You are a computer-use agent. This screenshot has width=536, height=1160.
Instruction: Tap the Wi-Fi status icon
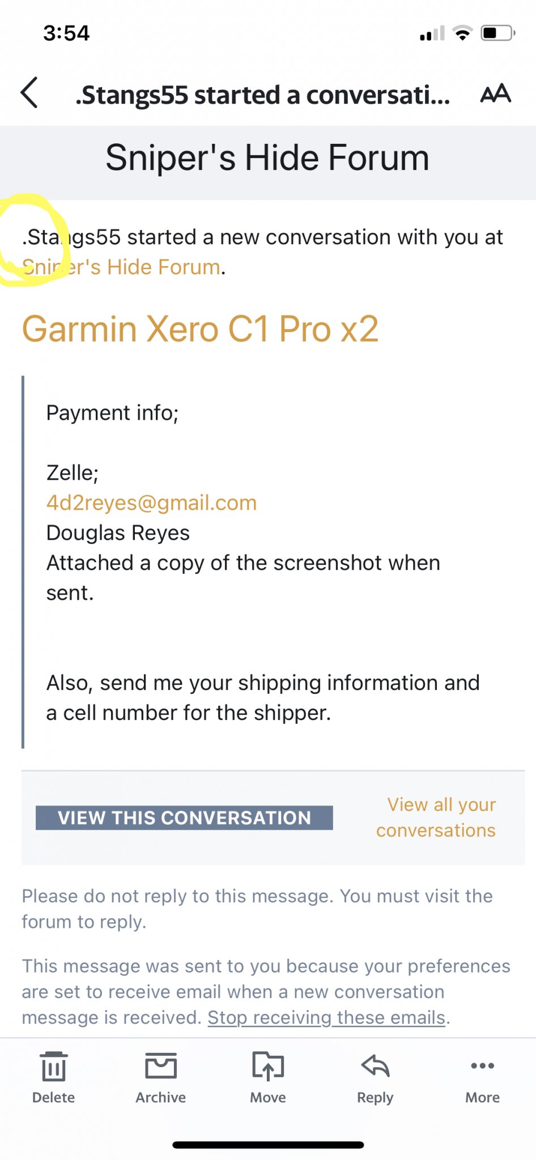point(463,33)
